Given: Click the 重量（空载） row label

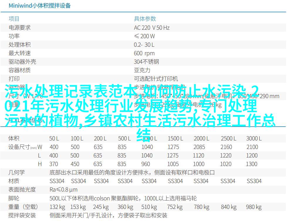Looking at the screenshot, I should [x=23, y=207].
